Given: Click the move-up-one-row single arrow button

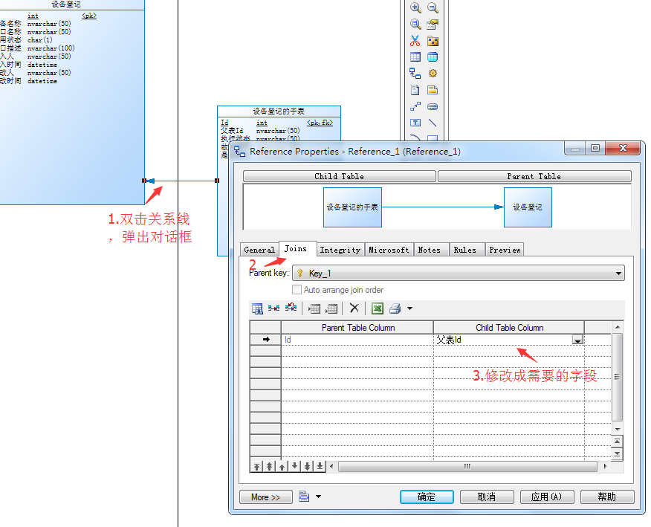Looking at the screenshot, I should 282,466.
